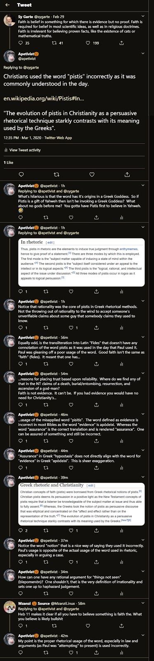Open 'Greek rhetoric and Christianity' image

[x=82, y=503]
